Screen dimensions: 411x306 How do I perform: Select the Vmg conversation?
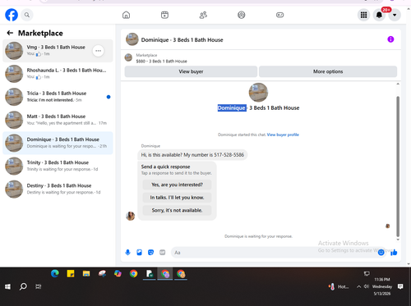pyautogui.click(x=58, y=51)
